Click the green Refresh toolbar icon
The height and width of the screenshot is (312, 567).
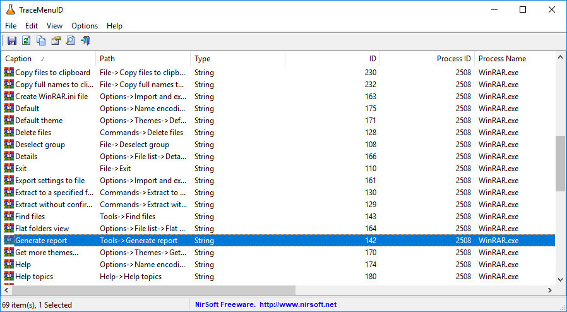coord(27,40)
